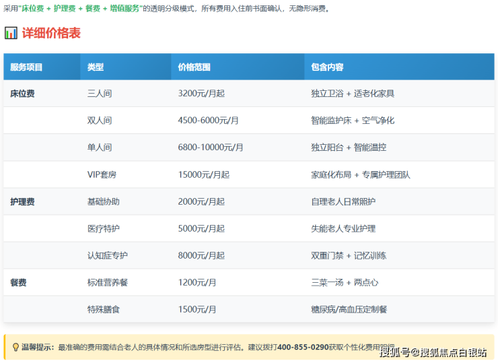The height and width of the screenshot is (363, 498).
Task: Click the 包含内容 column header
Action: (x=327, y=67)
